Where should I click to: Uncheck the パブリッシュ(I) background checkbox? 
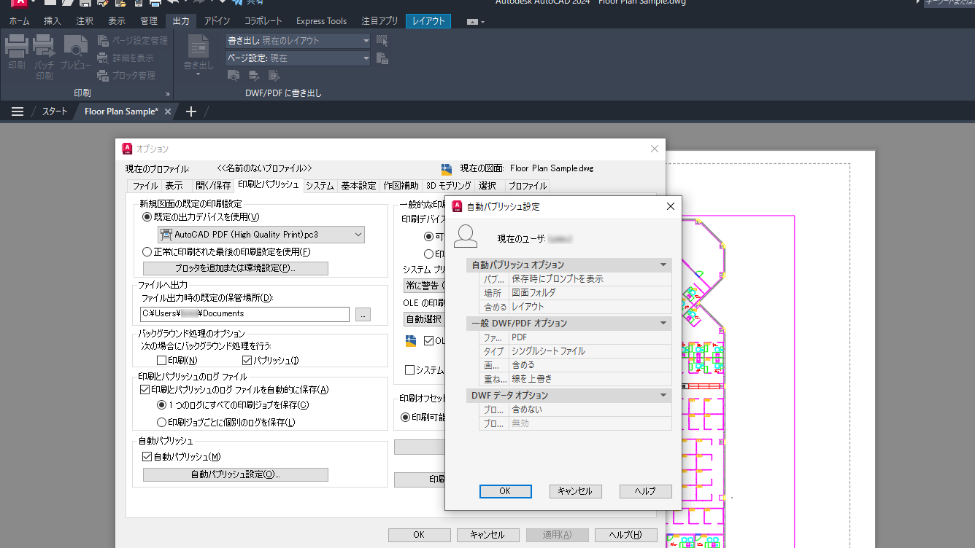247,361
